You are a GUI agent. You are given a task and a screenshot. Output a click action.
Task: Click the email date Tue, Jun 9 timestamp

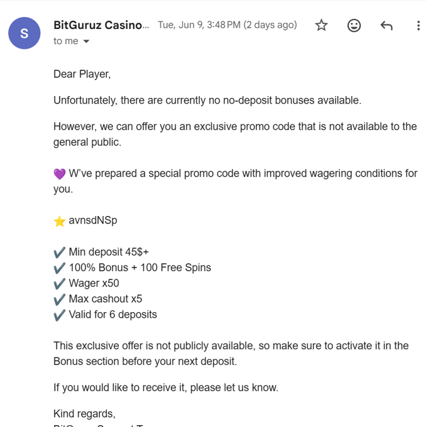[x=228, y=25]
